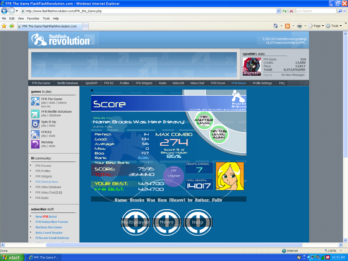
Task: Open the Multiplayer circle icon
Action: (x=135, y=222)
